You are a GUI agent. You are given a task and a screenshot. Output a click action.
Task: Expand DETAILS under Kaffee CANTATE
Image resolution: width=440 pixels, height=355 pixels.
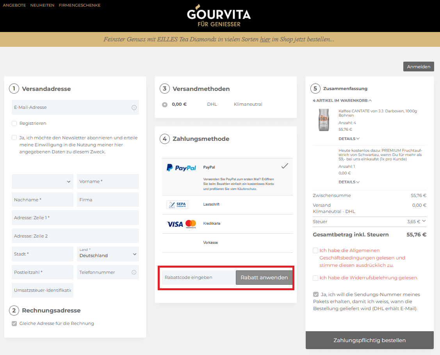[x=349, y=139]
